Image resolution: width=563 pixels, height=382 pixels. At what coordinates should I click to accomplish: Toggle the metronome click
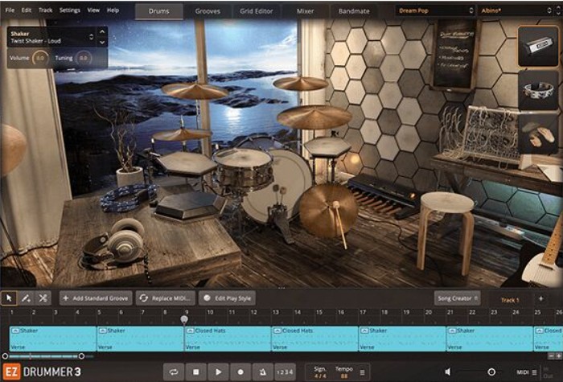(x=262, y=372)
